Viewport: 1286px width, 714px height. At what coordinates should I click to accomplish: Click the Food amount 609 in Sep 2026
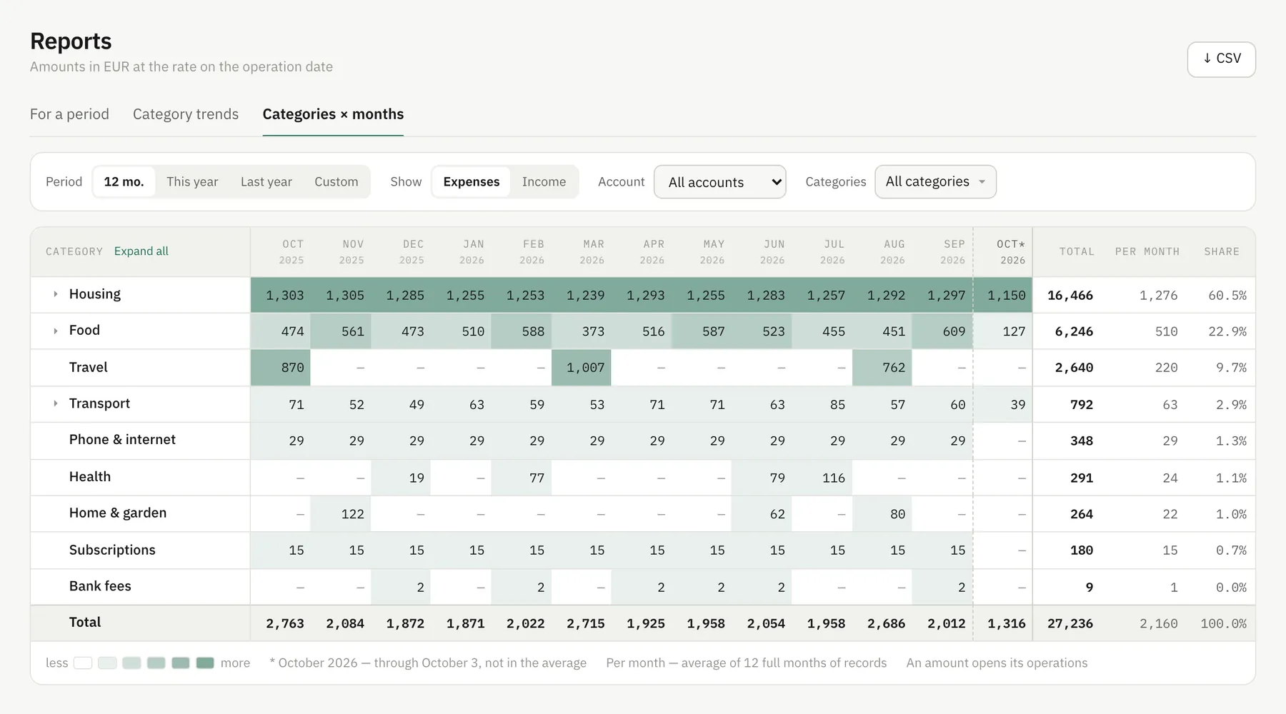tap(943, 331)
